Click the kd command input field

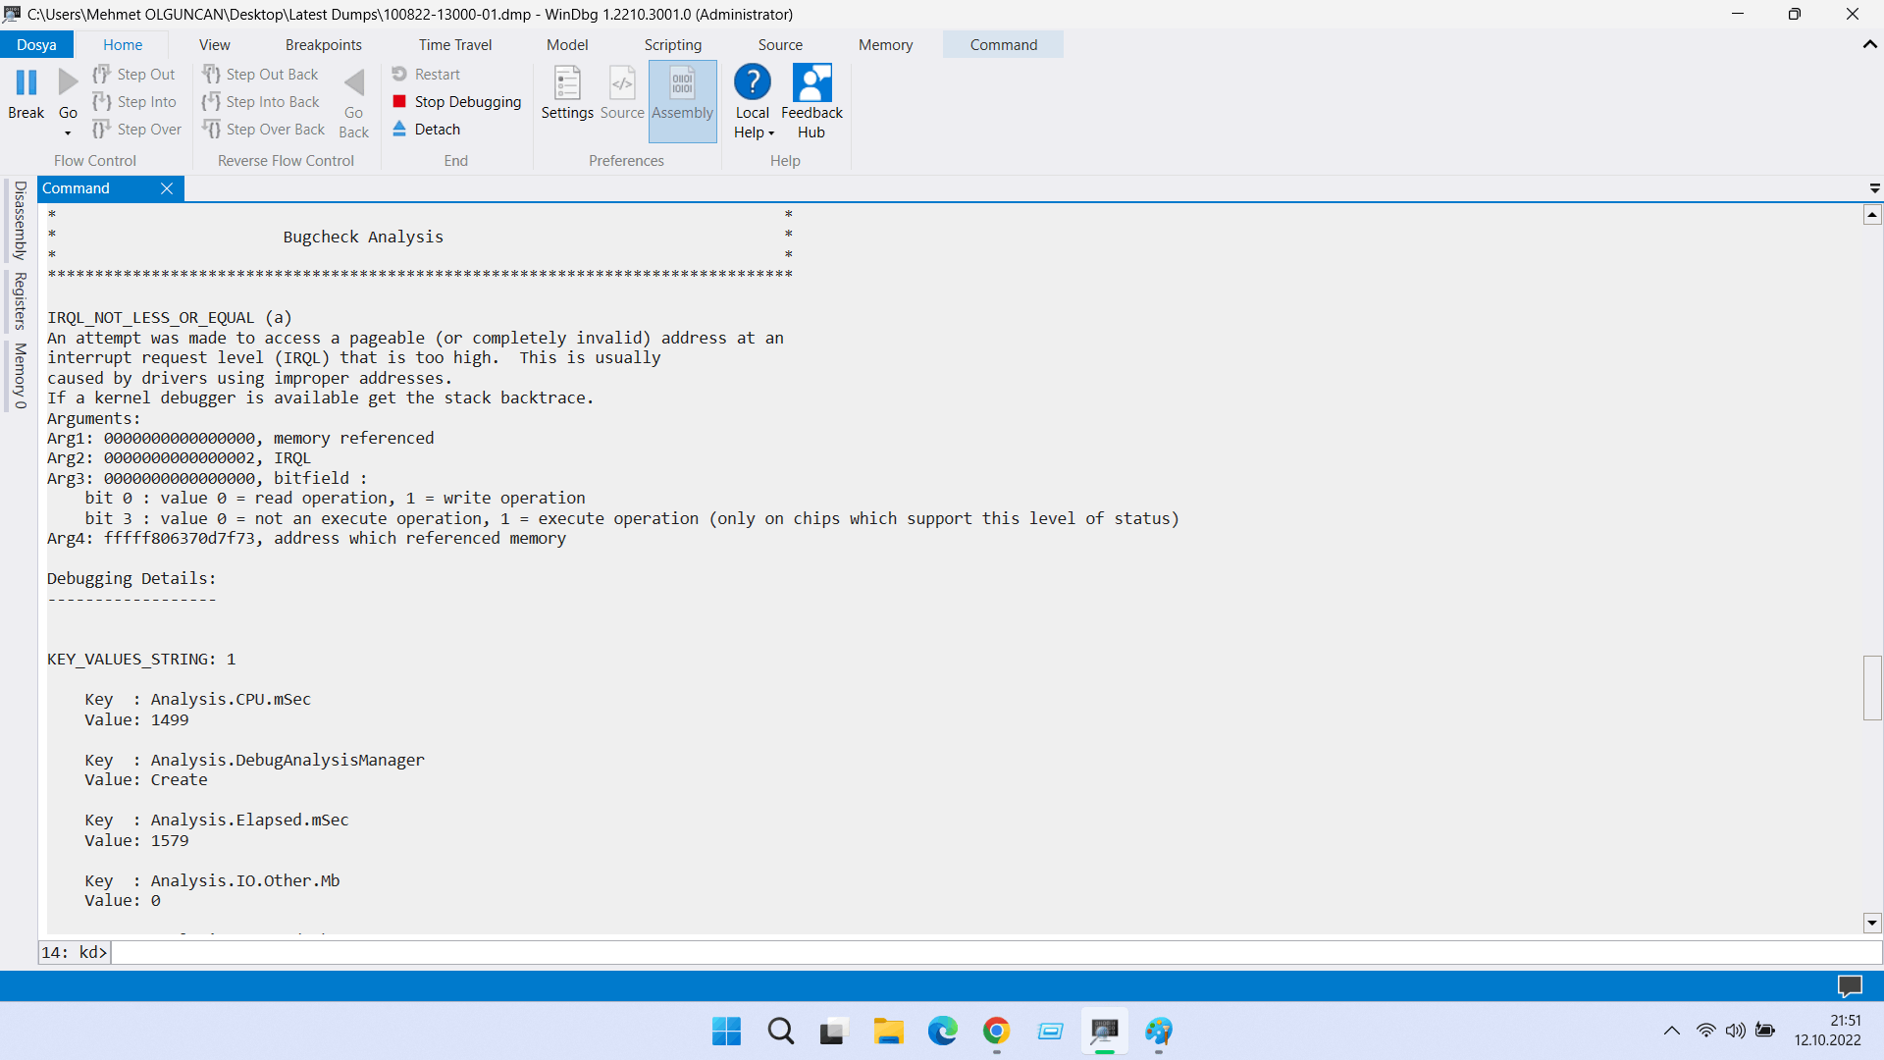981,953
